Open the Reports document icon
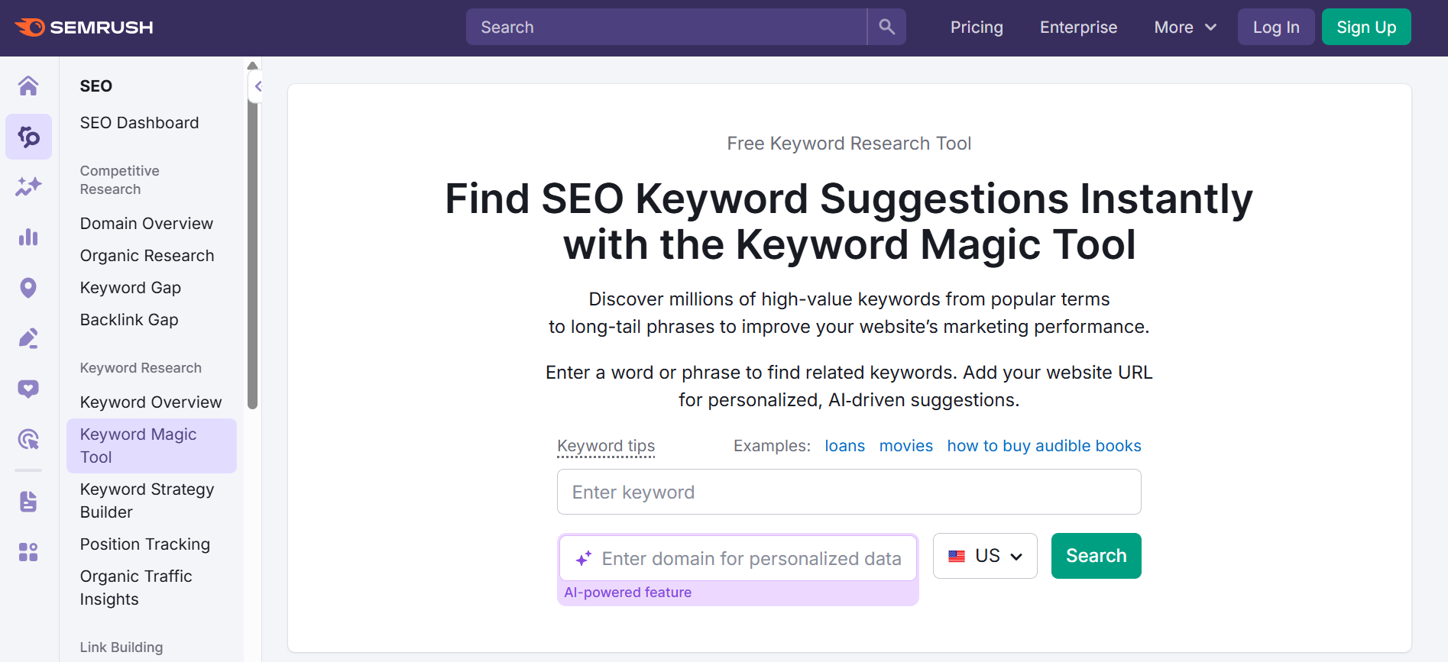Screen dimensions: 1448x662 pos(28,502)
